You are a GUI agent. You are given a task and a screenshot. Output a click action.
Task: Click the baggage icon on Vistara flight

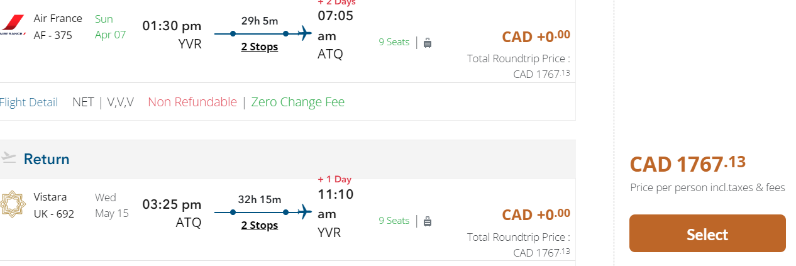coord(428,221)
